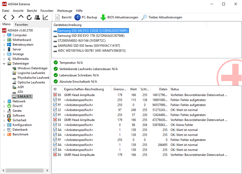Open the Ansicht menu
The height and width of the screenshot is (174, 242).
[18, 11]
